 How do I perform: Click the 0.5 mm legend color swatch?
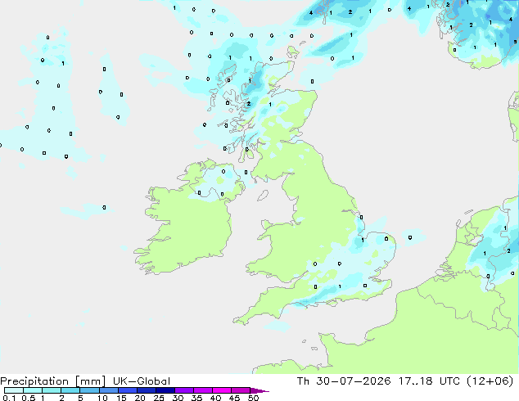click(33, 390)
